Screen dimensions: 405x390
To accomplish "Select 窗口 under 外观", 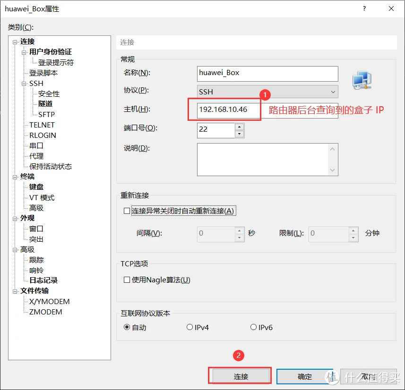I will [36, 229].
